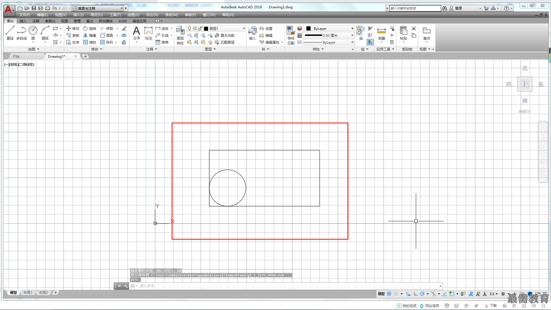Click the 登录 sign-in button

point(456,8)
